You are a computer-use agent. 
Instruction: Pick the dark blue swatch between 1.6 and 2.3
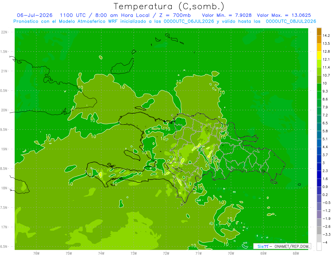[319, 175]
